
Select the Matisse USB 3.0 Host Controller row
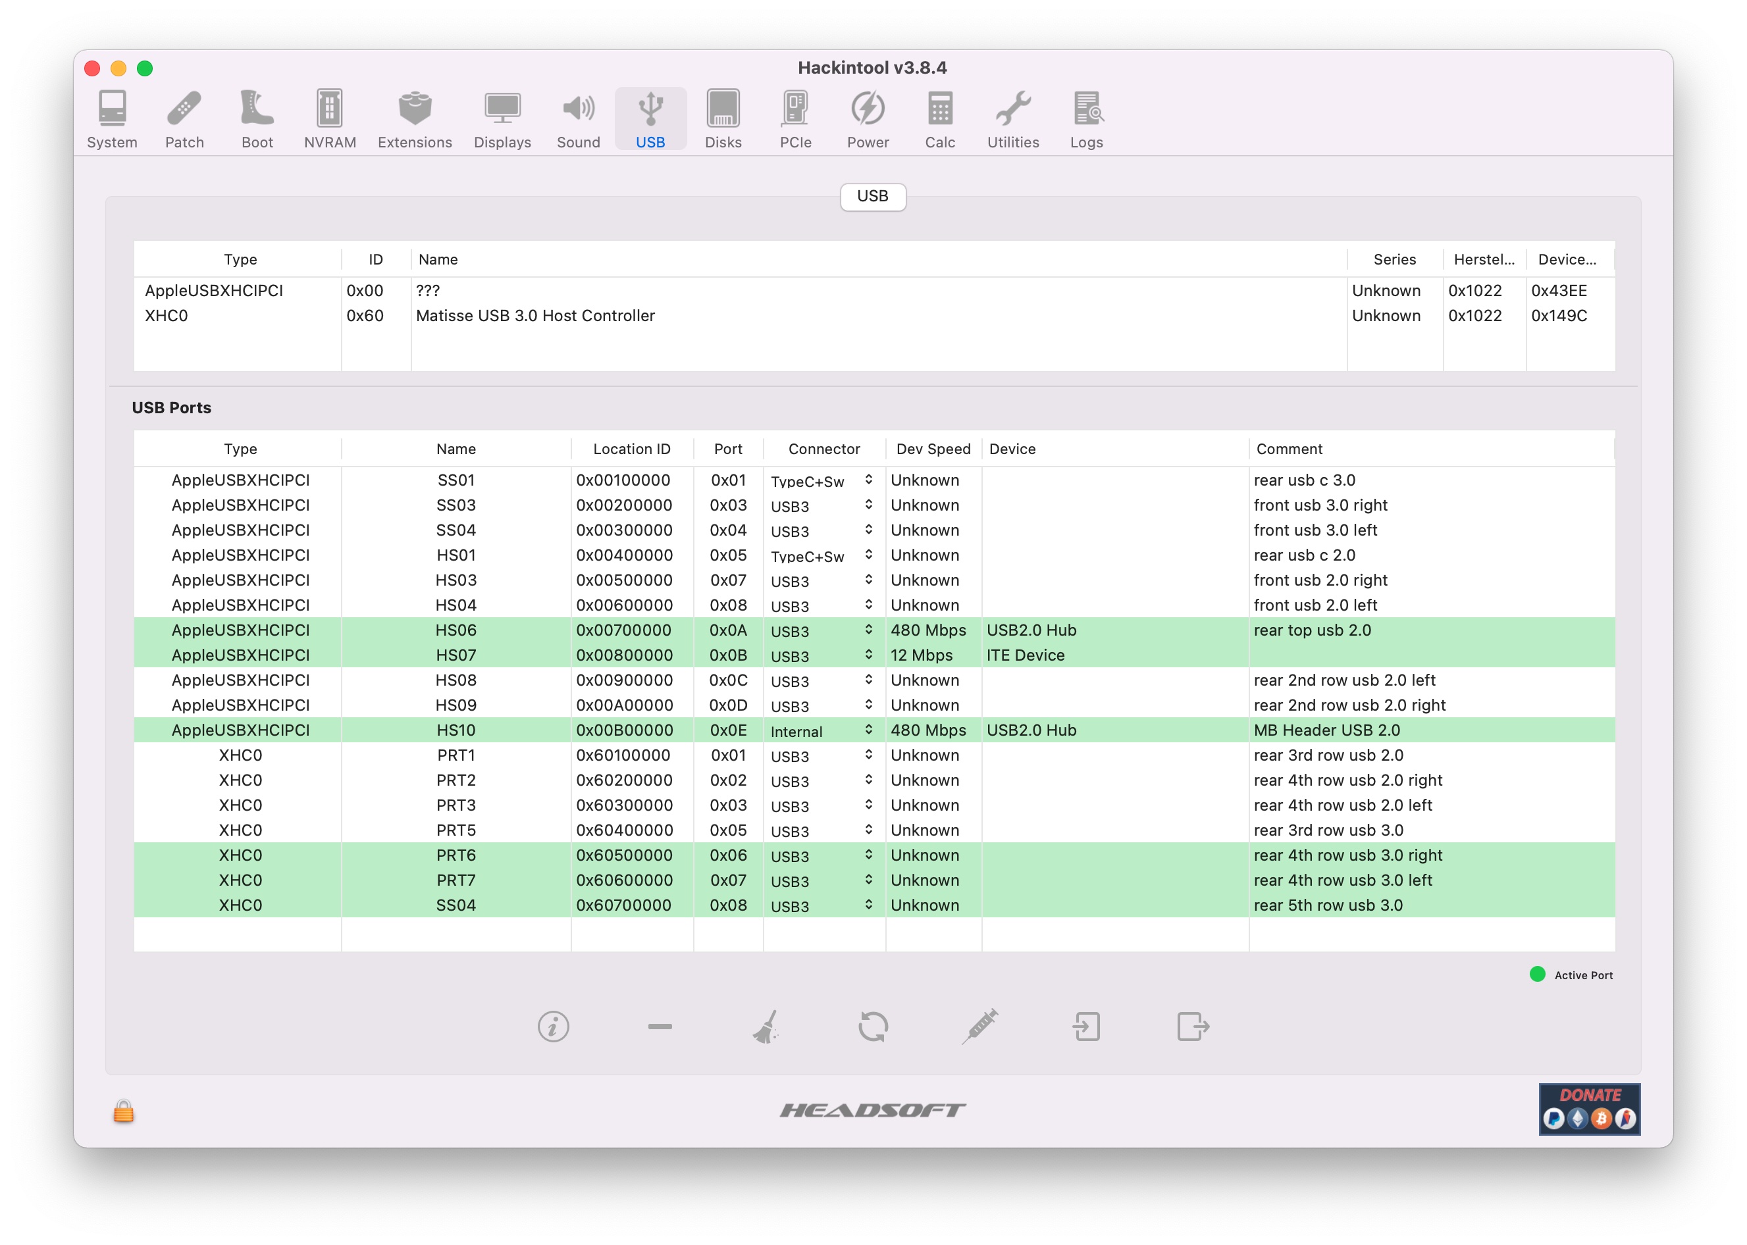pos(535,316)
